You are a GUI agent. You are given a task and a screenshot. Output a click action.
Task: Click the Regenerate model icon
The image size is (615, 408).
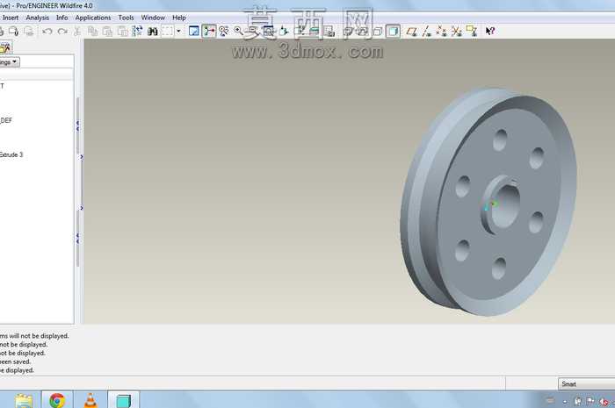[x=137, y=32]
